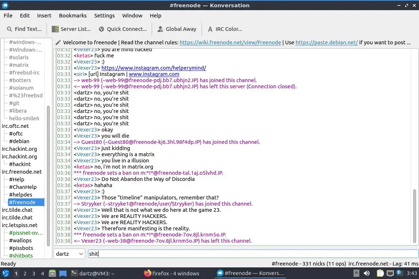This screenshot has height=279, width=419.
Task: Open the paste.debian.net link in topic
Action: point(327,43)
